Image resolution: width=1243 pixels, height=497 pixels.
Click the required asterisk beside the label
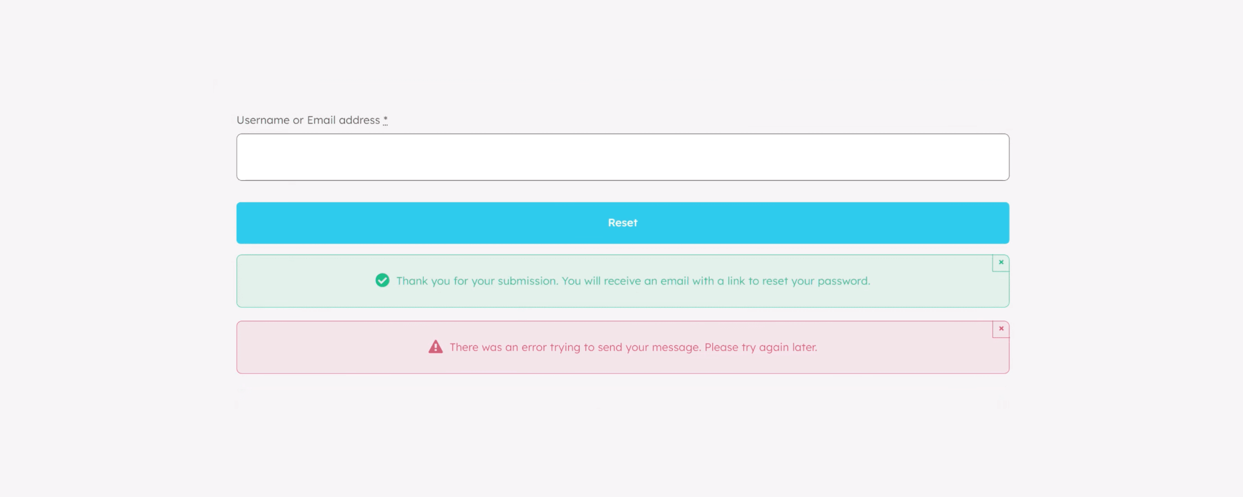click(x=385, y=120)
